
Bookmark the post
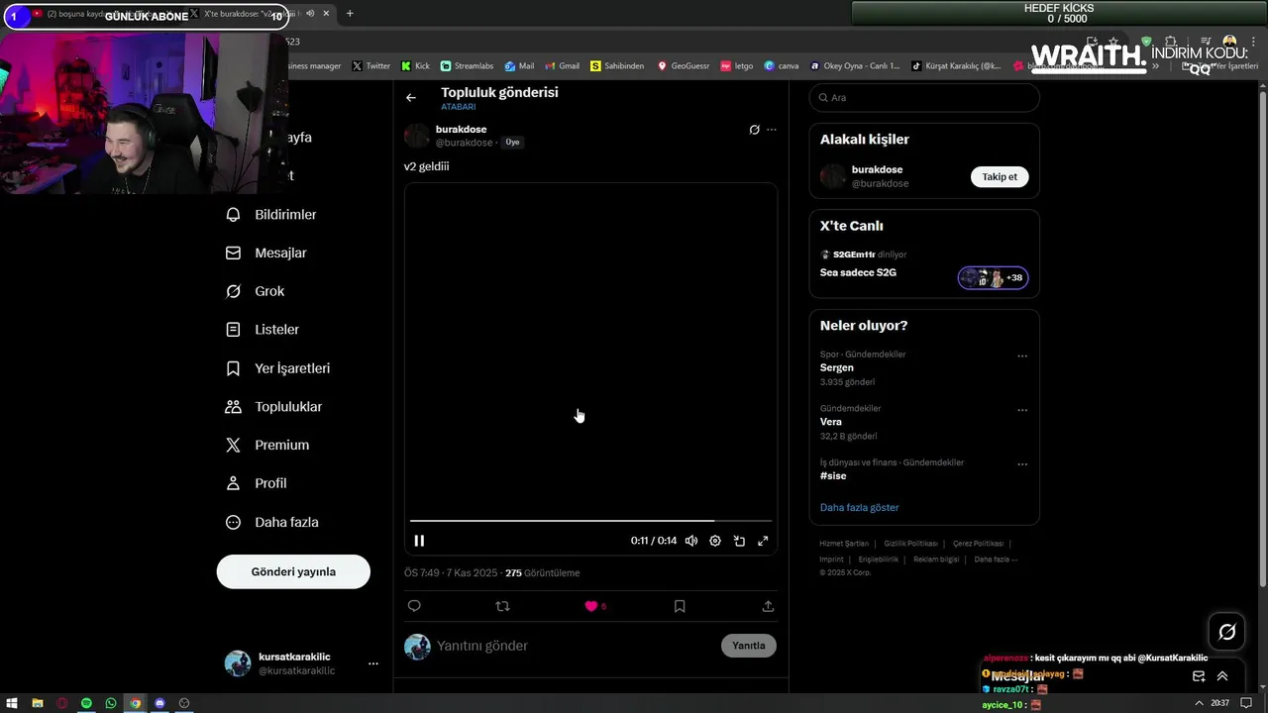pyautogui.click(x=680, y=606)
